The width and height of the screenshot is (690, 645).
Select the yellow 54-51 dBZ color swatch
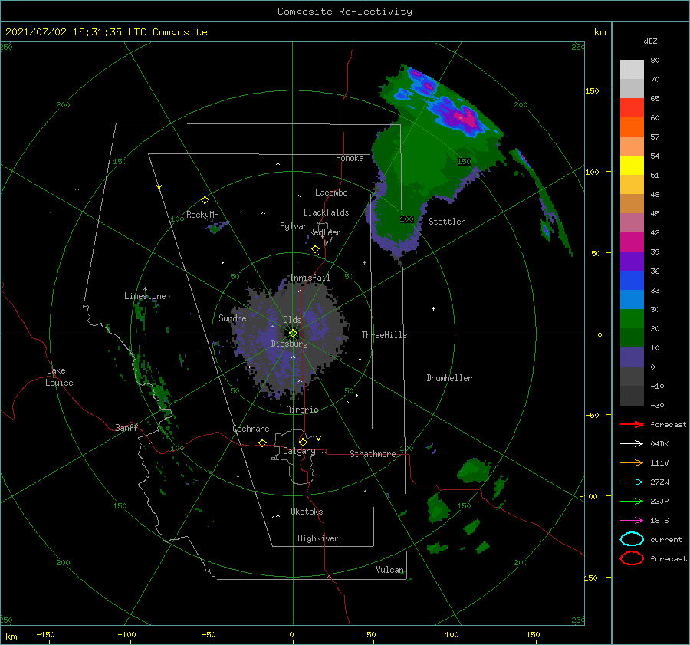pyautogui.click(x=632, y=166)
